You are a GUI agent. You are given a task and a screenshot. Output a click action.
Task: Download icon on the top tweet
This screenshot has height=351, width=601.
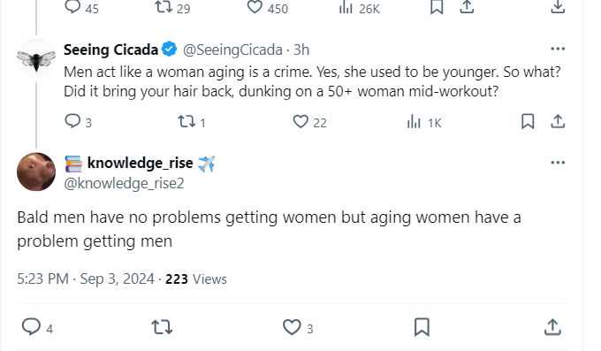(558, 6)
